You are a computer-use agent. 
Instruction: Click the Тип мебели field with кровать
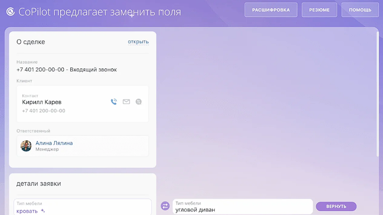click(83, 207)
